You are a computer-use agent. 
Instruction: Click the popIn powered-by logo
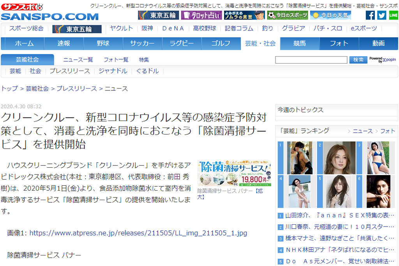click(383, 60)
